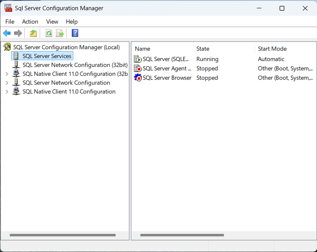Click the SQL Server Configuration Manager title bar icon
The width and height of the screenshot is (317, 252).
click(9, 8)
